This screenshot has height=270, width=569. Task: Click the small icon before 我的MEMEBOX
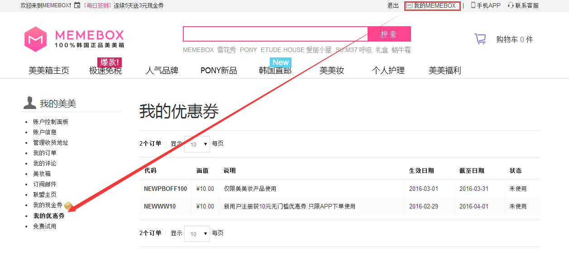point(409,5)
